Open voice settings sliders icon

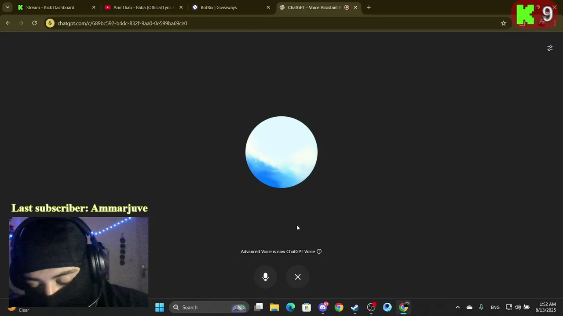(x=550, y=48)
